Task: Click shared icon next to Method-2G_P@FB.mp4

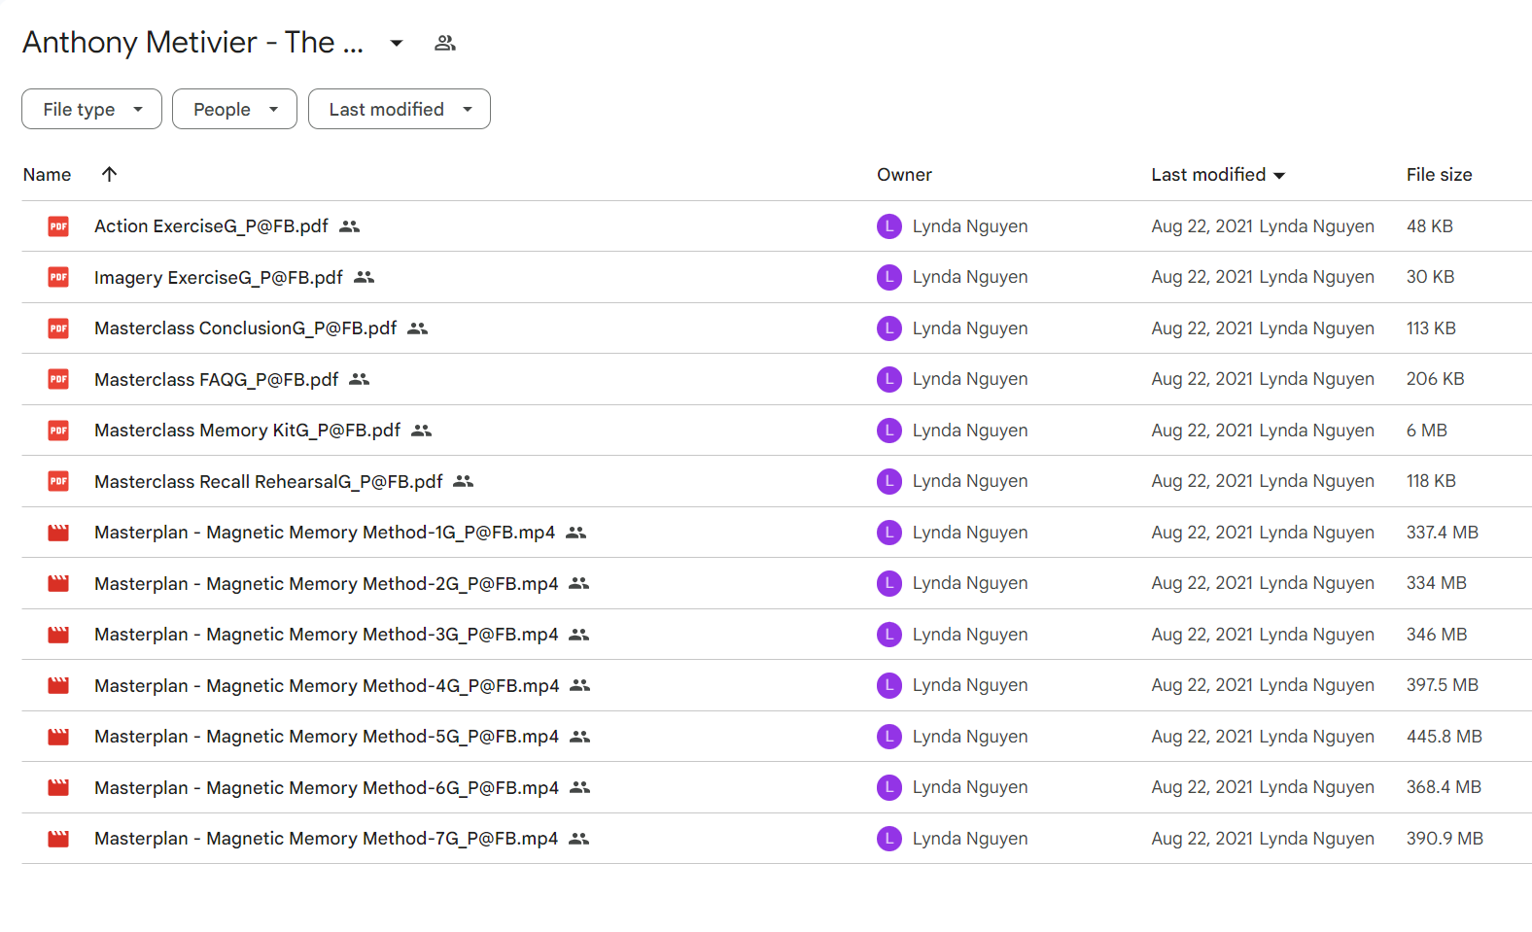Action: click(579, 583)
